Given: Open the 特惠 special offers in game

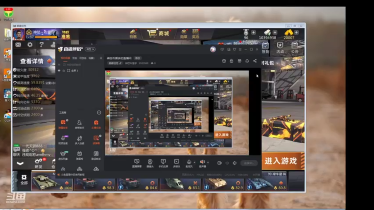Looking at the screenshot, I should pyautogui.click(x=133, y=34).
